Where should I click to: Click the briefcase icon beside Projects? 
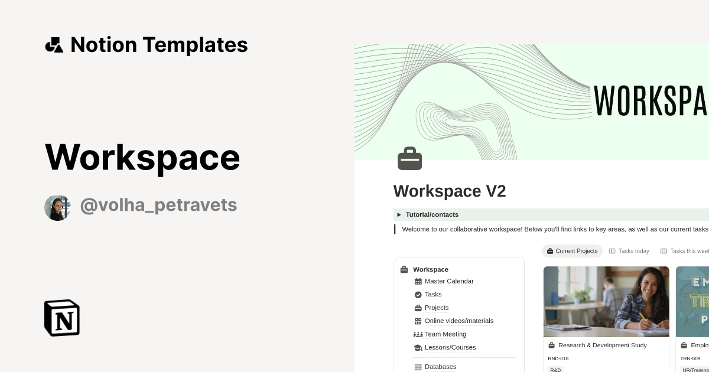coord(418,308)
